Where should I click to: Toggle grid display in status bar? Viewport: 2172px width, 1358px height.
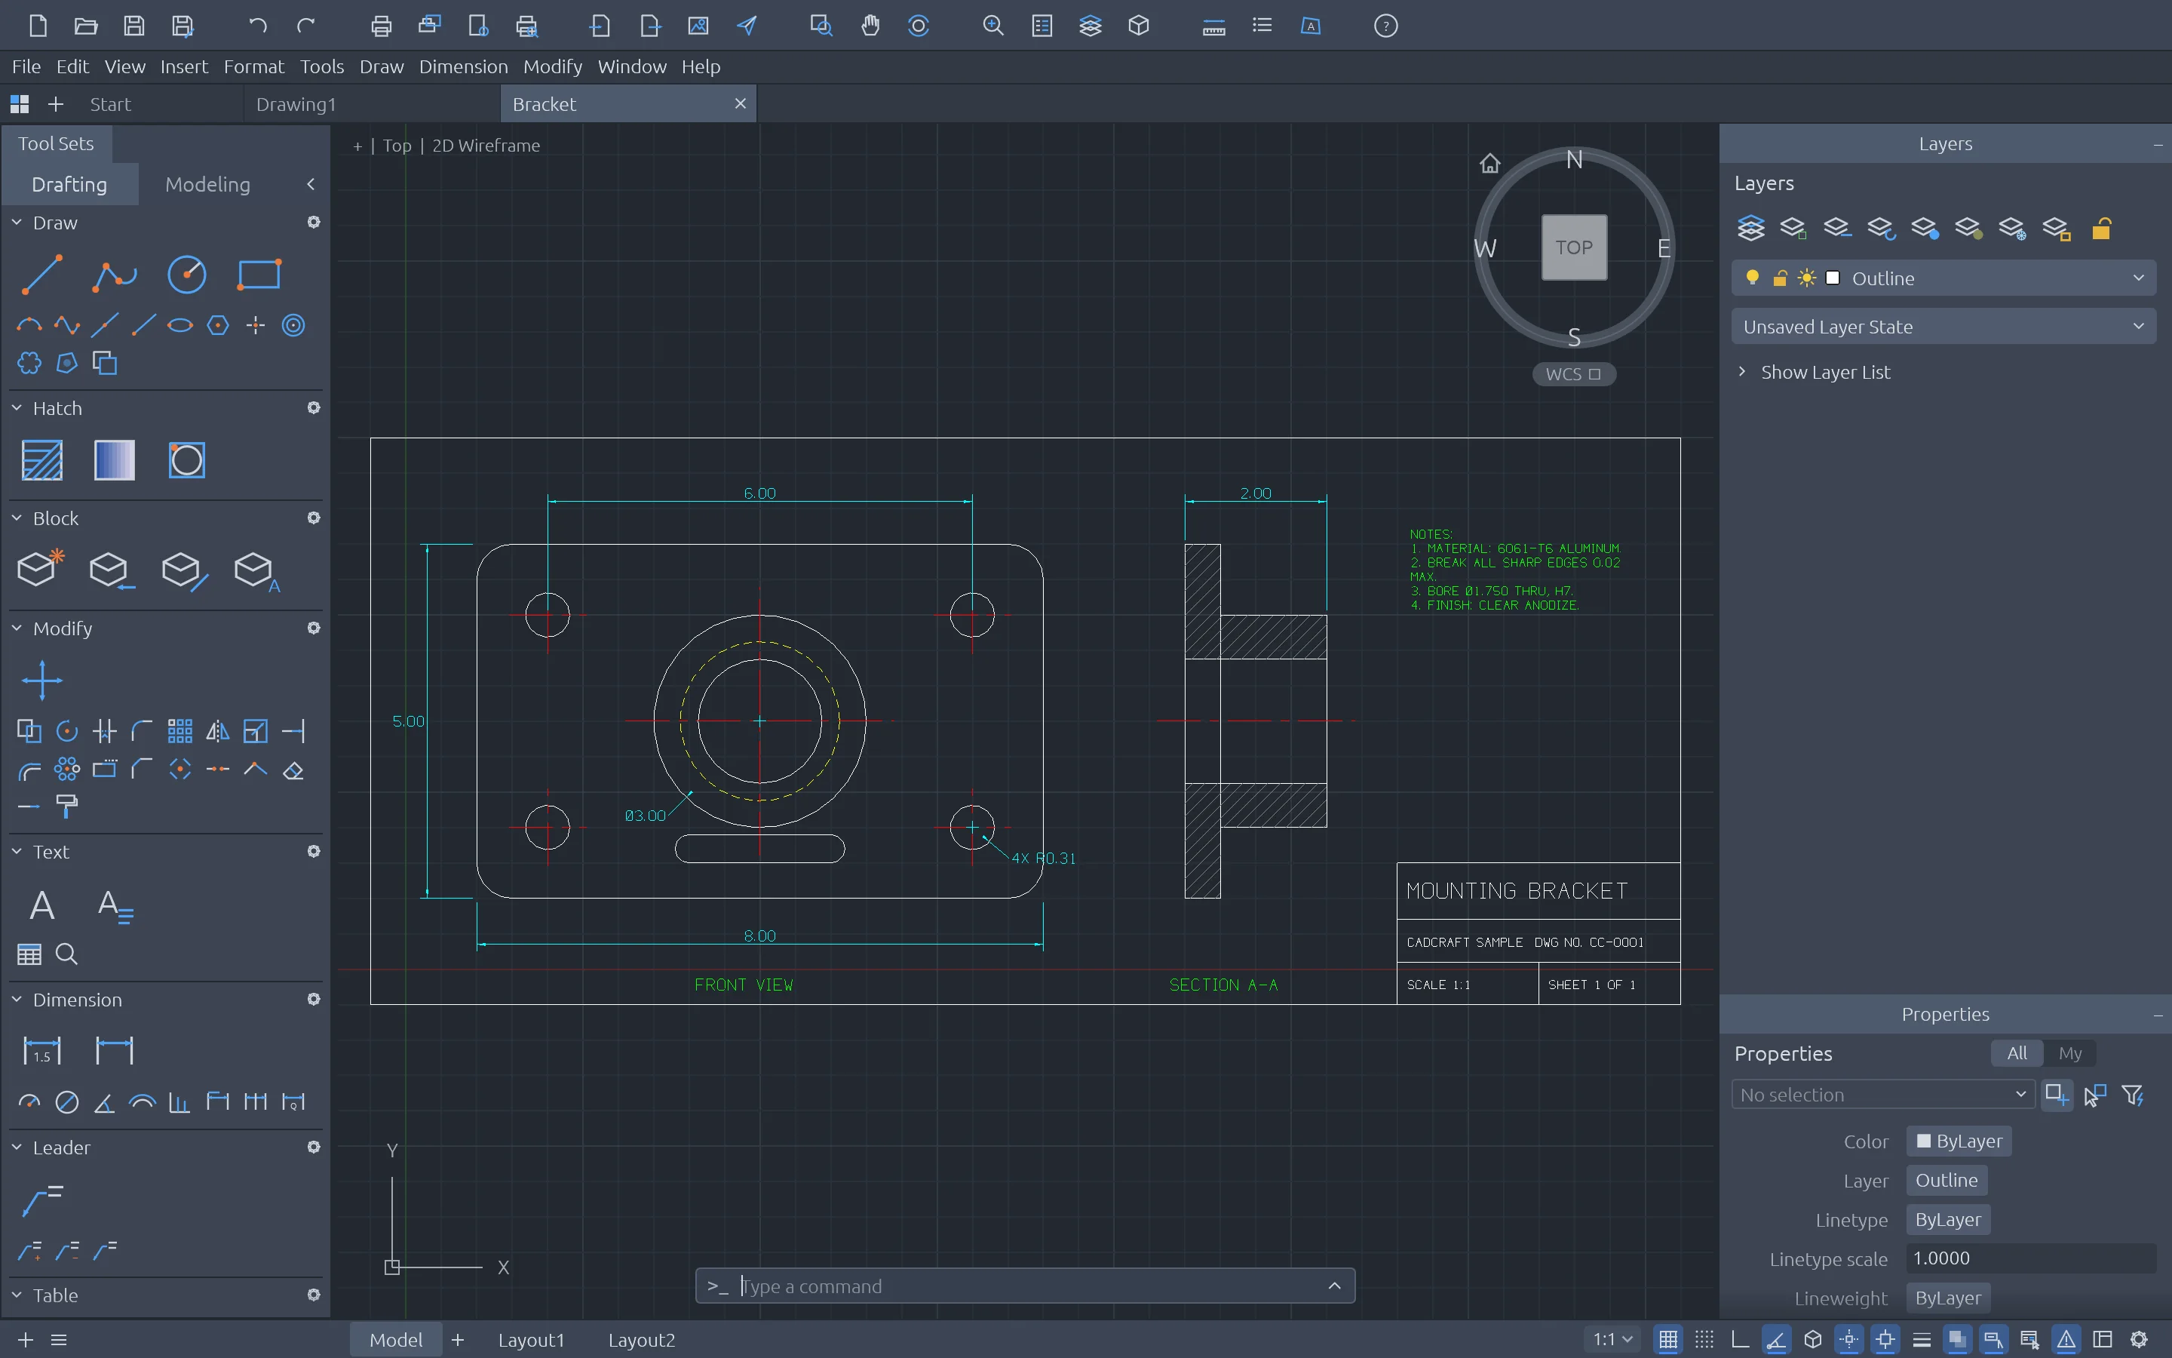(1667, 1339)
